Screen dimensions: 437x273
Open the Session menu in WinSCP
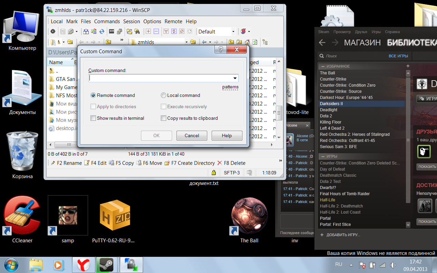(131, 21)
